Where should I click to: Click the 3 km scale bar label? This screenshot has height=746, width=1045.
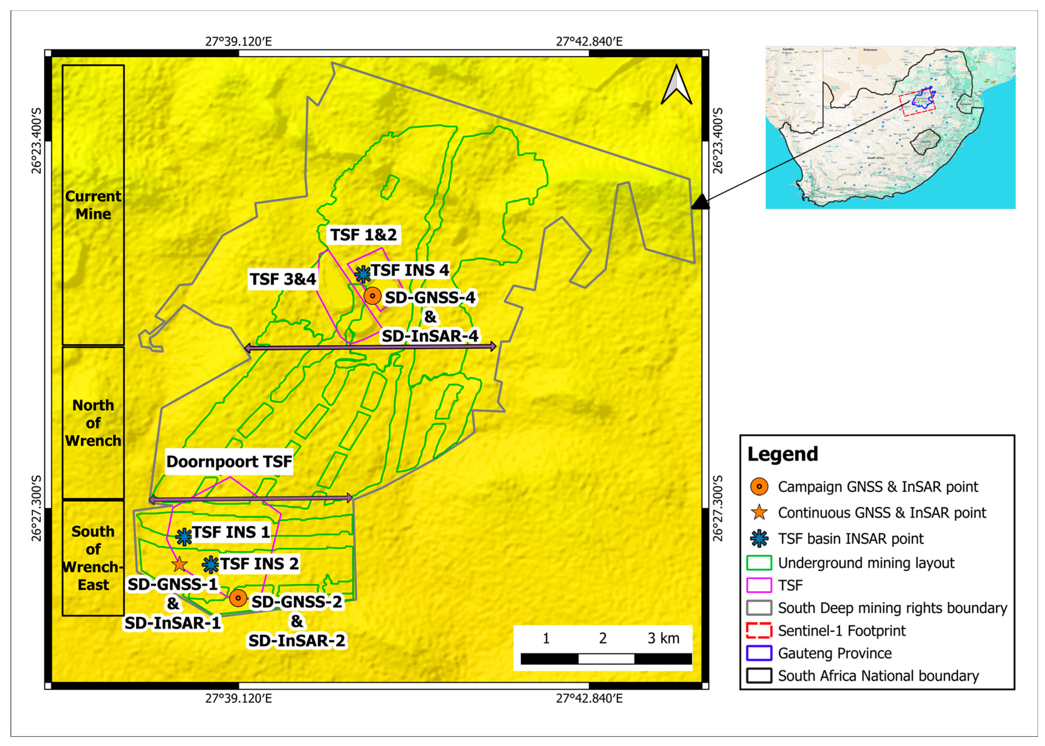coord(663,638)
